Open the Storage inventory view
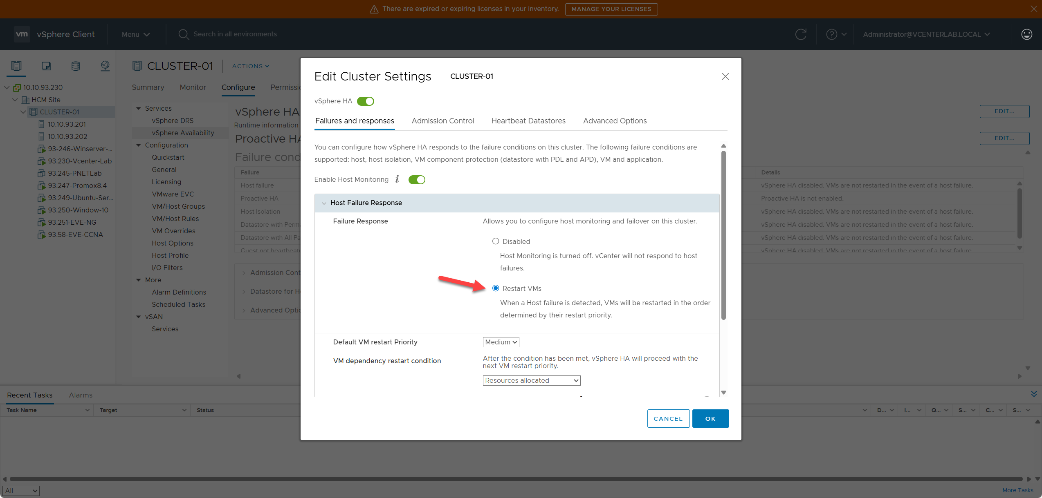 (75, 66)
